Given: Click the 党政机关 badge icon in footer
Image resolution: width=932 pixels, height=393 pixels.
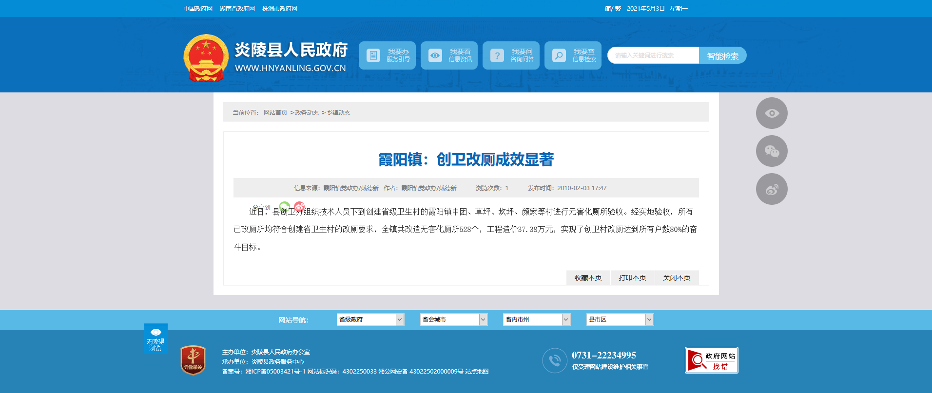Looking at the screenshot, I should point(193,360).
